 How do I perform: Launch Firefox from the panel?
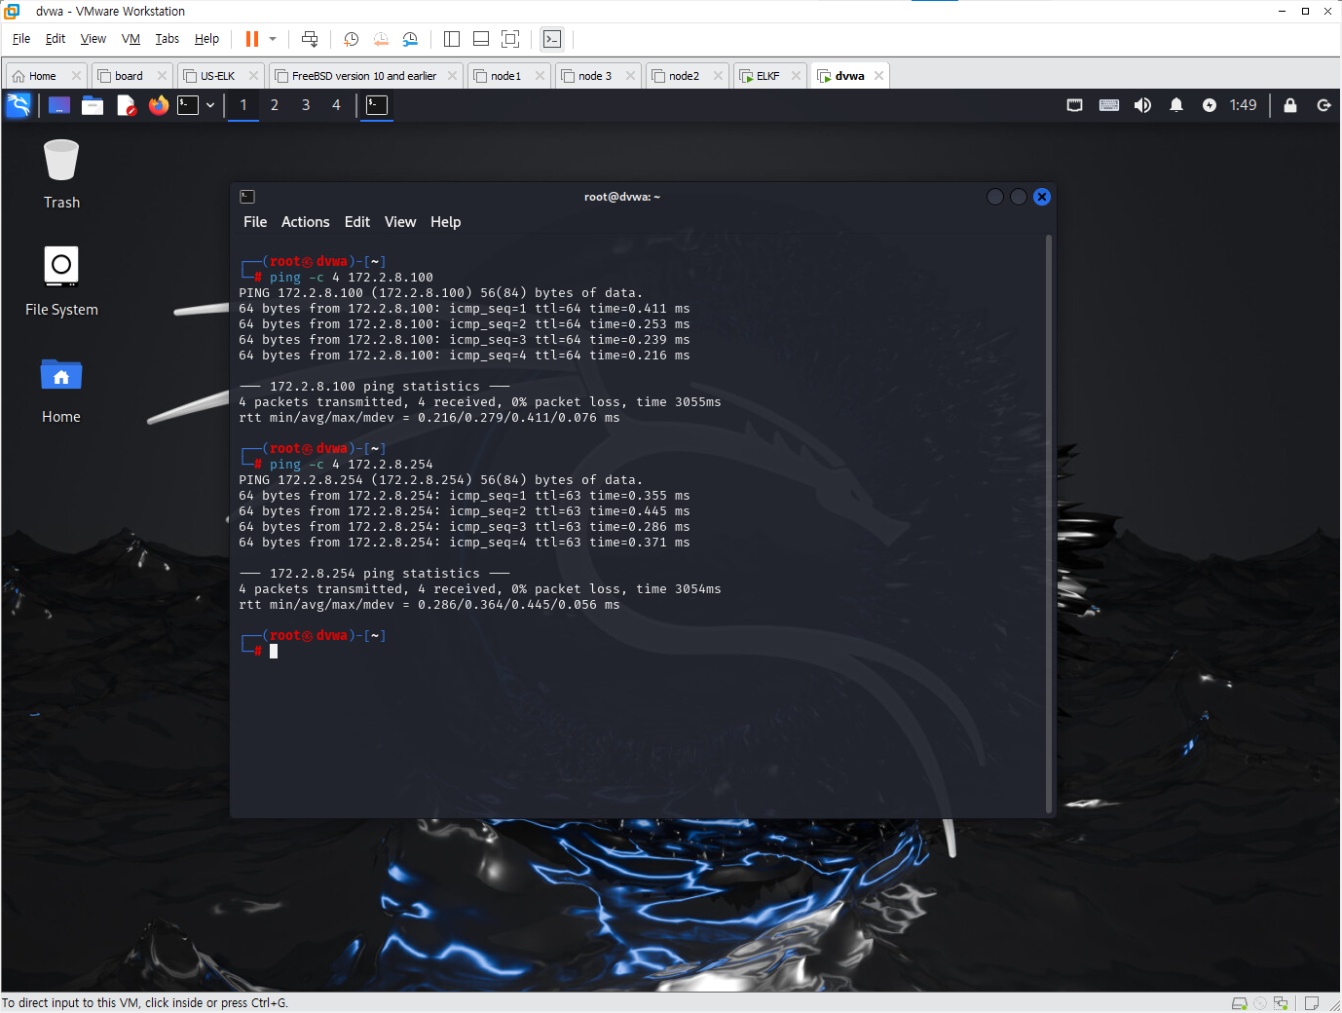point(159,105)
